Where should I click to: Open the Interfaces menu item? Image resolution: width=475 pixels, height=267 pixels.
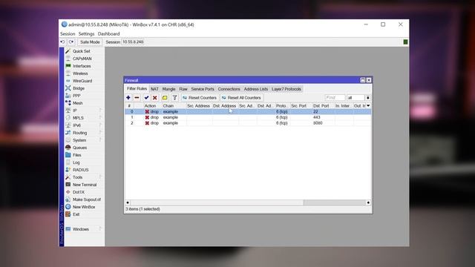pos(82,66)
